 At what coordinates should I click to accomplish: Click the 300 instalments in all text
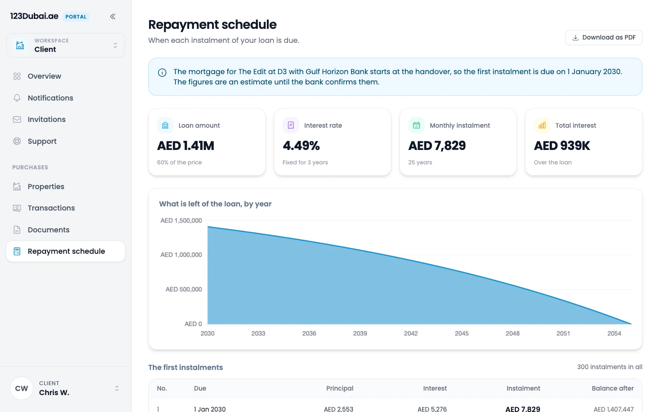pos(610,367)
